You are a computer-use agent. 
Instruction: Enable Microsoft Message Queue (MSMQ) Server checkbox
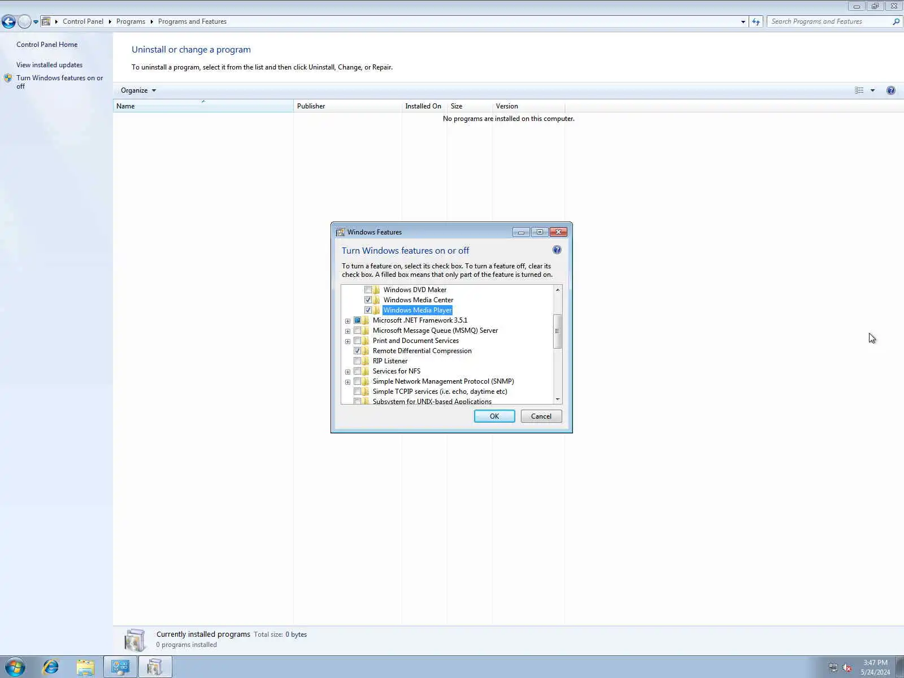[357, 331]
